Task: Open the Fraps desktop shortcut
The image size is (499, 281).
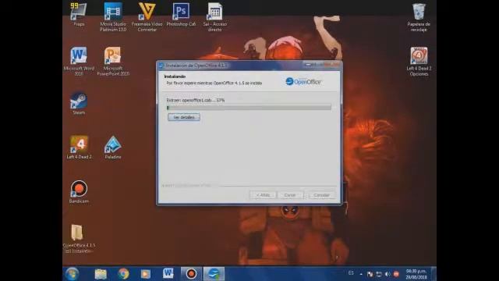Action: click(x=79, y=15)
